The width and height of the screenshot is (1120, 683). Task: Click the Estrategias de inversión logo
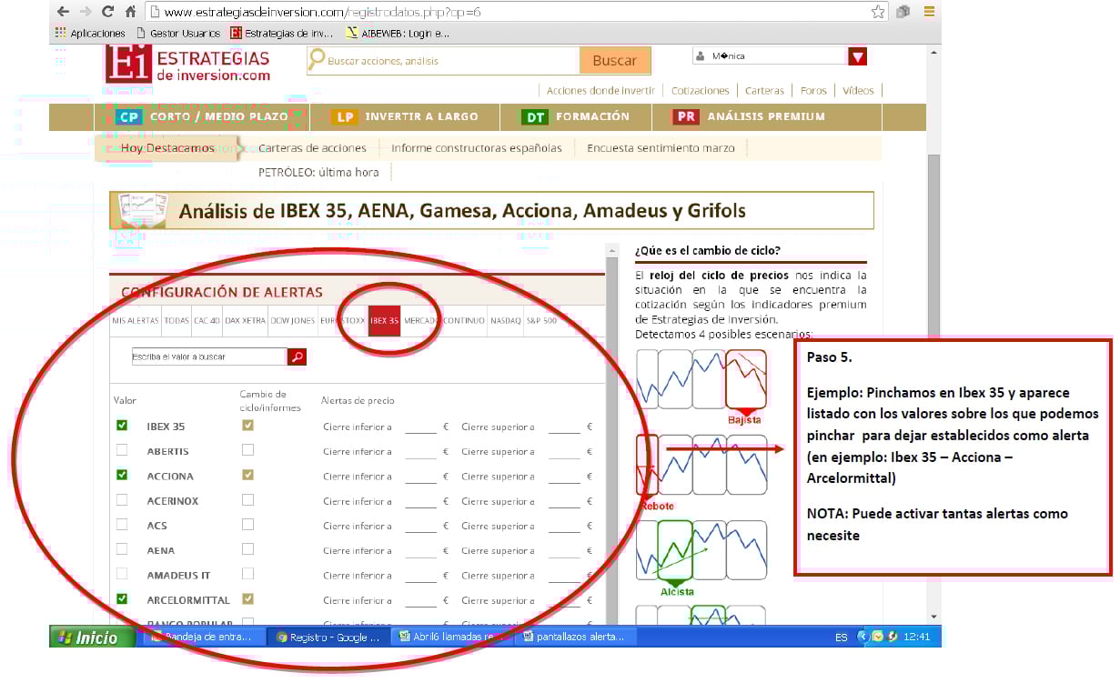click(x=187, y=63)
